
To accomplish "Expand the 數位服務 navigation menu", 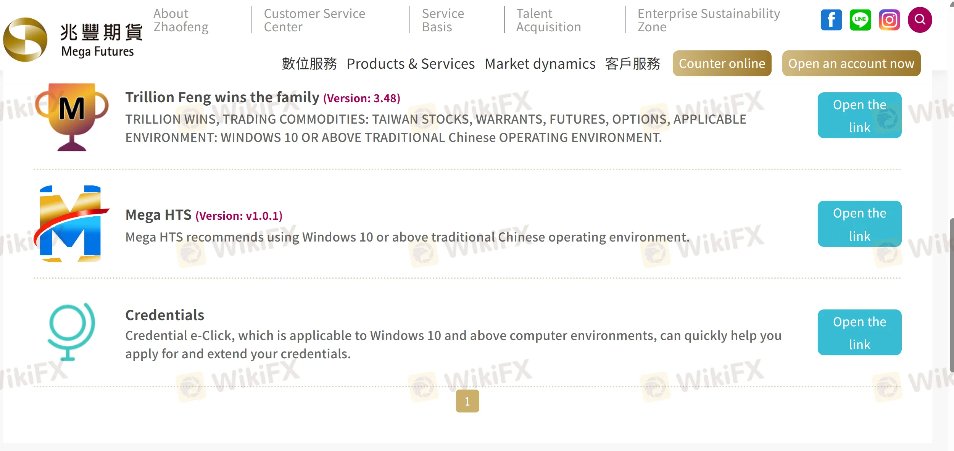I will click(309, 64).
